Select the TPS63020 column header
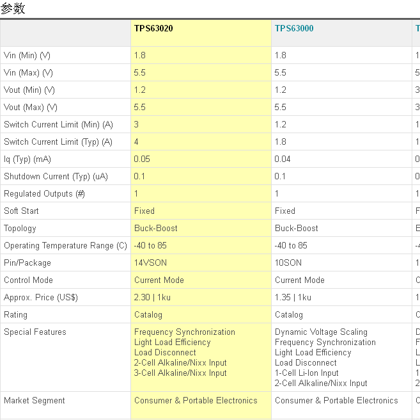420x420 pixels. (x=153, y=28)
